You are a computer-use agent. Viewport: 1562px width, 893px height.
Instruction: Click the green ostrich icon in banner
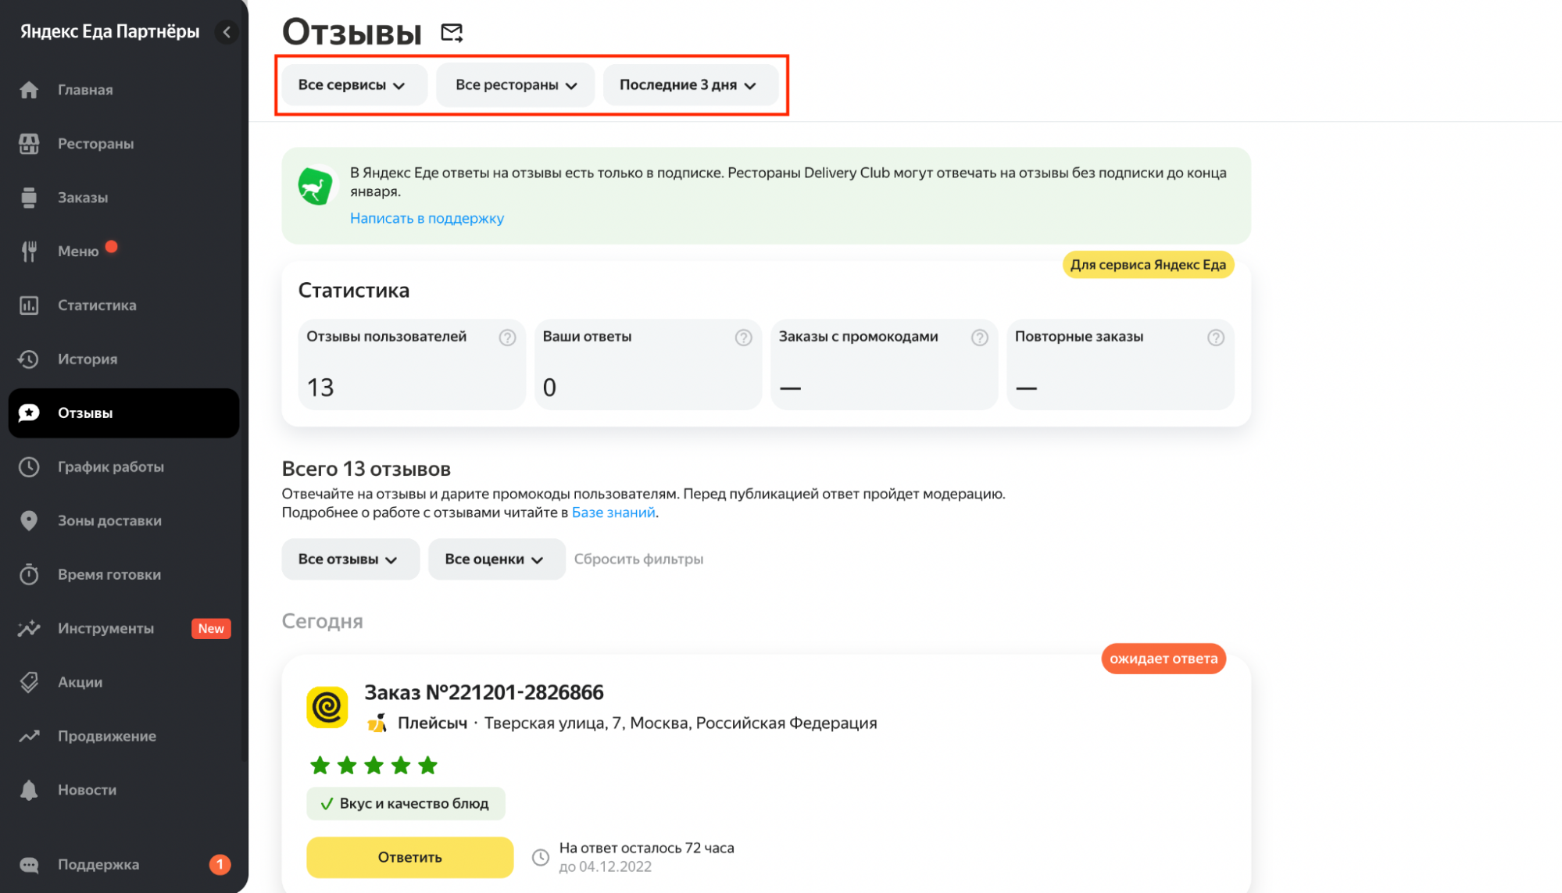[x=316, y=187]
